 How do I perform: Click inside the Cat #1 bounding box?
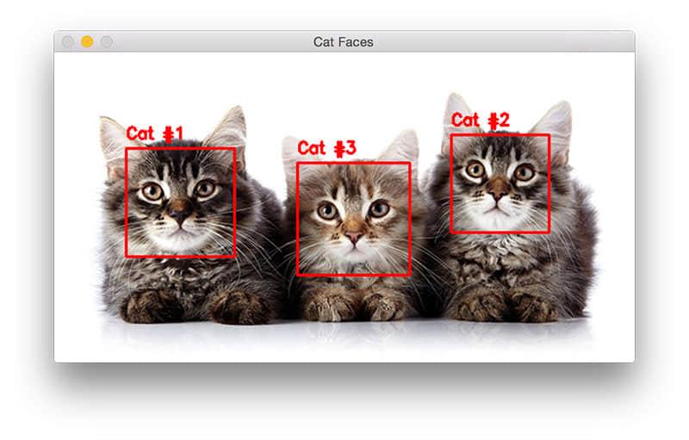coord(181,202)
